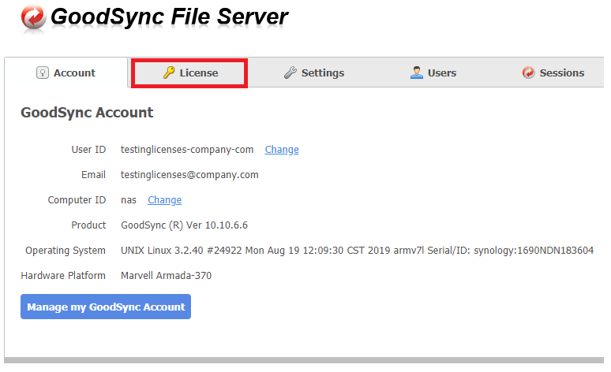Select the Users tab label
611x372 pixels.
[442, 73]
